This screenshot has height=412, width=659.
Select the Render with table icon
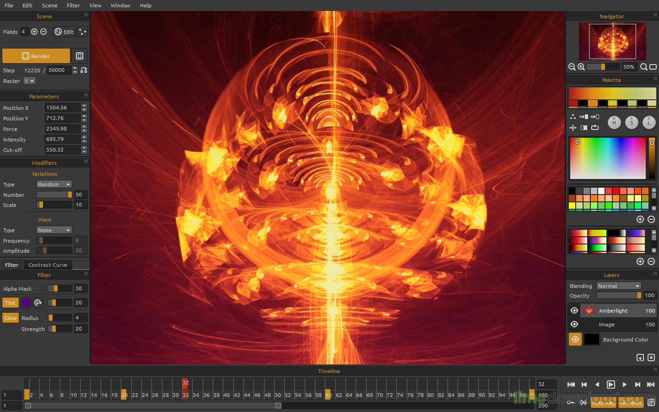(80, 55)
